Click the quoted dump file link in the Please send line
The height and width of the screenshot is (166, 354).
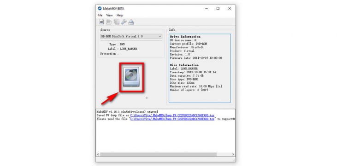(x=172, y=119)
